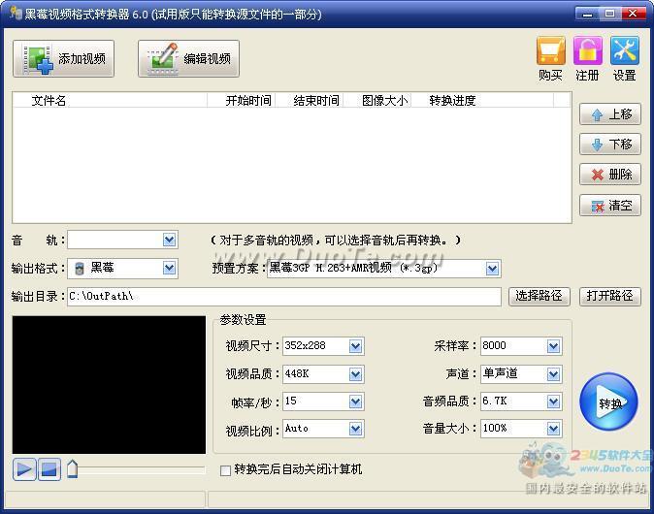
Task: Open 设置 settings tools icon
Action: 624,50
